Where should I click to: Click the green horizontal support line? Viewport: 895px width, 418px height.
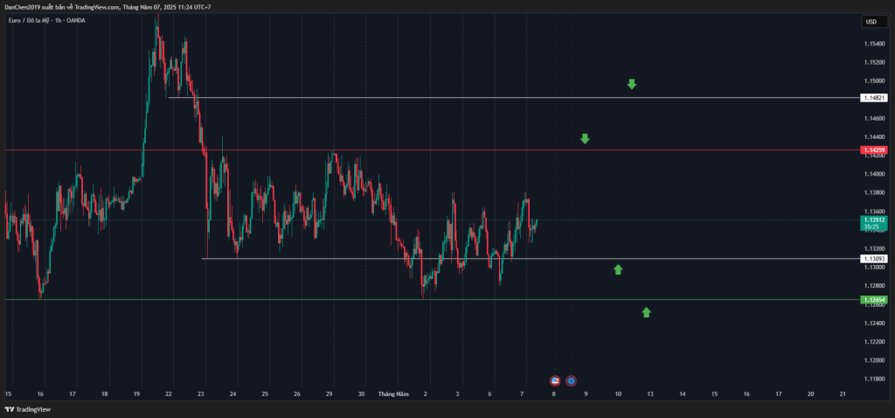click(432, 299)
